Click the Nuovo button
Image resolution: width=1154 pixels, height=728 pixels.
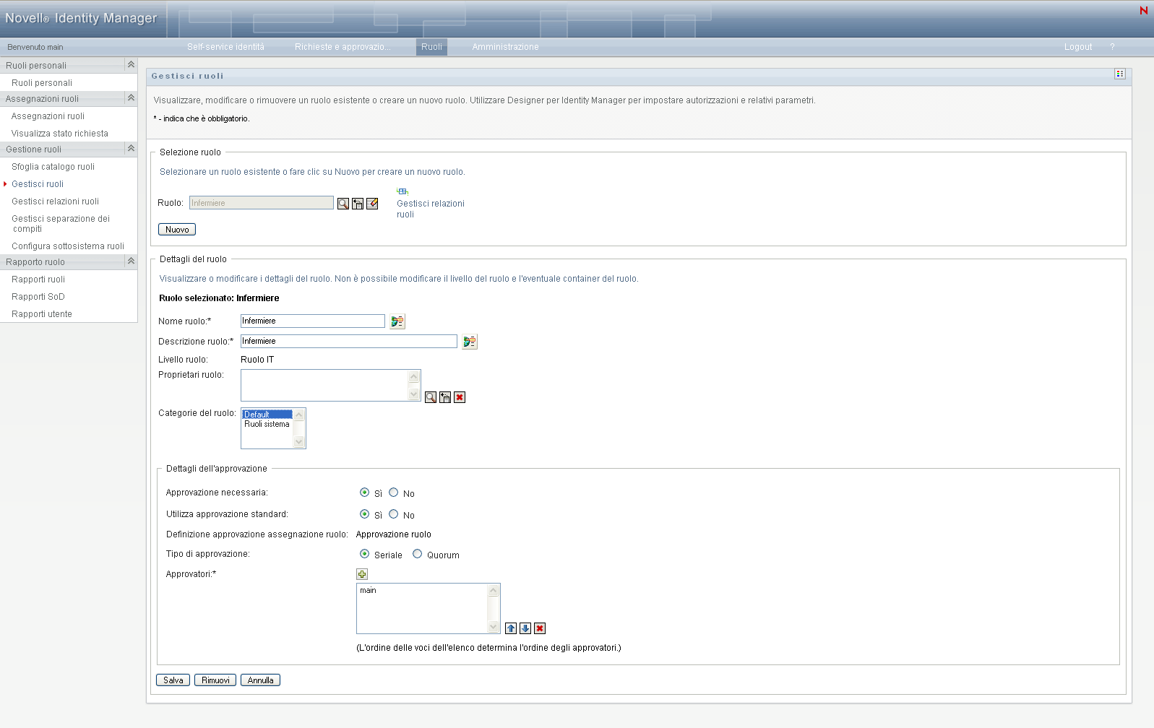click(x=177, y=230)
